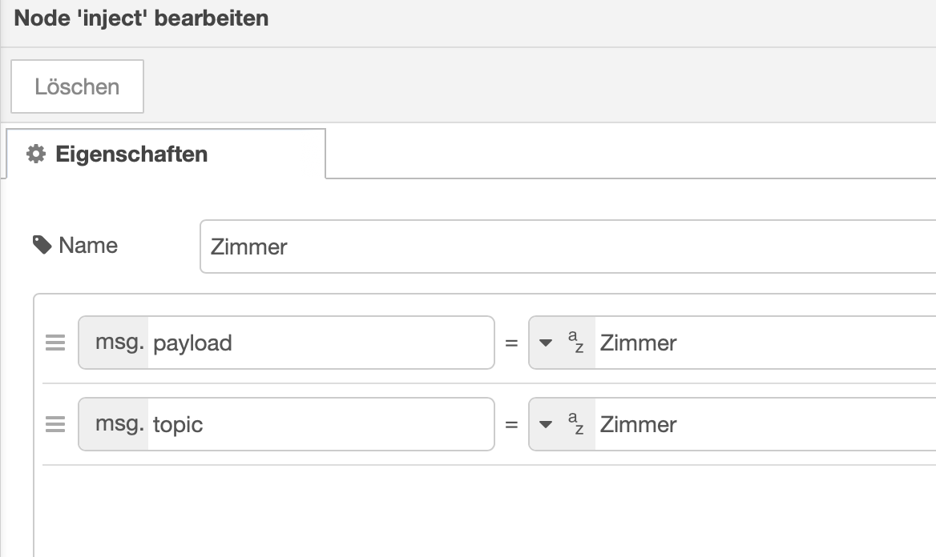Screen dimensions: 936x557
Task: Click the equals sign in topic row
Action: [x=511, y=424]
